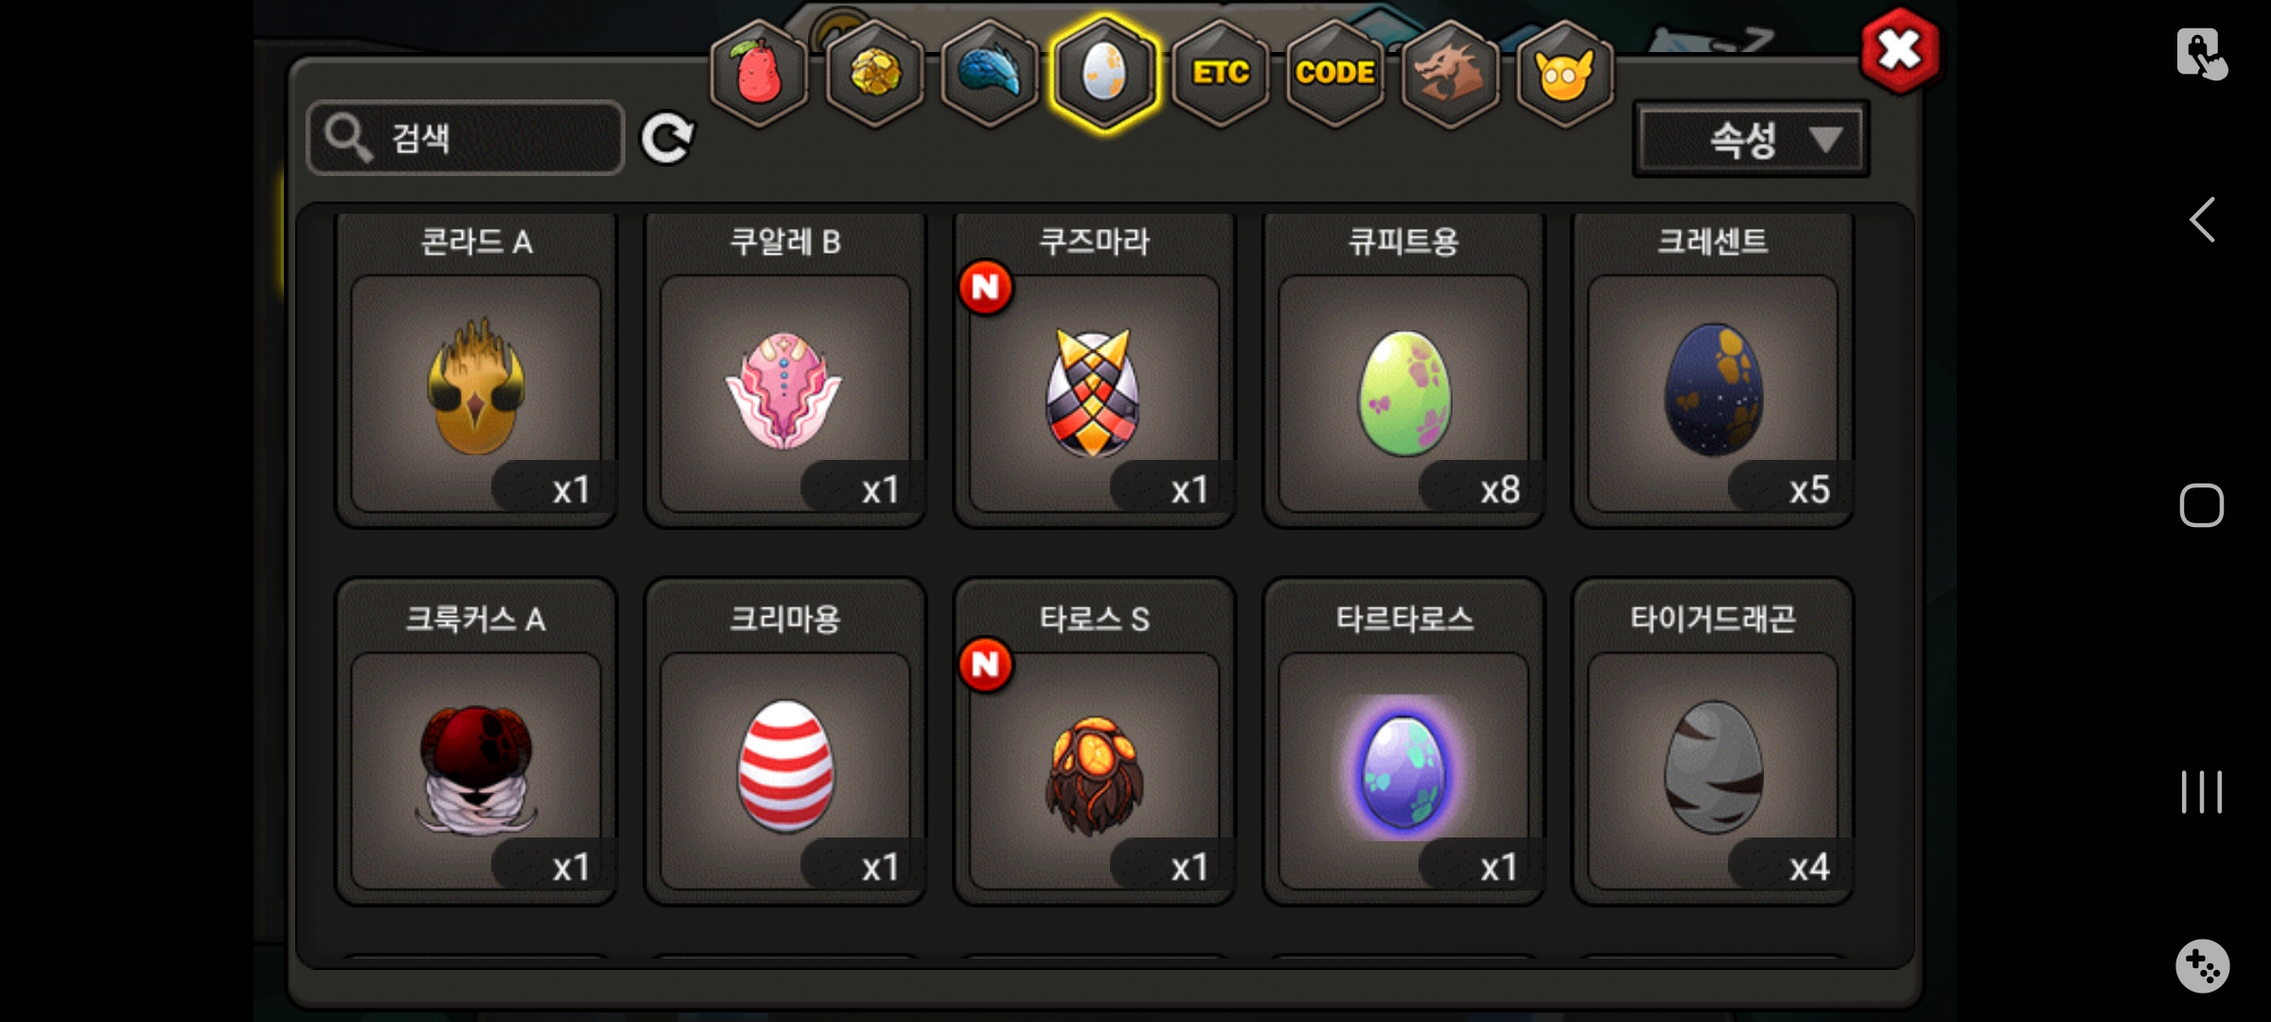Select the 콘라드 A golden egg

[x=476, y=369]
